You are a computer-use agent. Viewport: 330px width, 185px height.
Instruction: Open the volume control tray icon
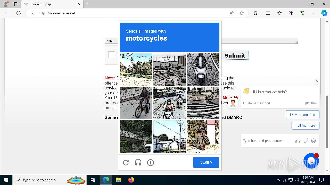click(x=297, y=180)
